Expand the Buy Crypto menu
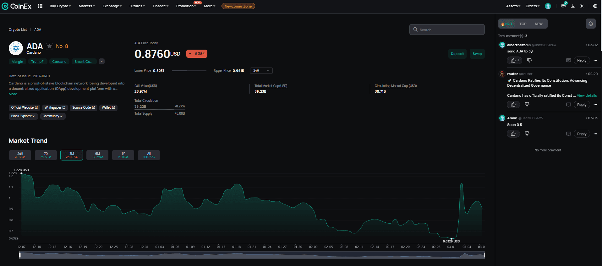Image resolution: width=602 pixels, height=266 pixels. click(60, 6)
